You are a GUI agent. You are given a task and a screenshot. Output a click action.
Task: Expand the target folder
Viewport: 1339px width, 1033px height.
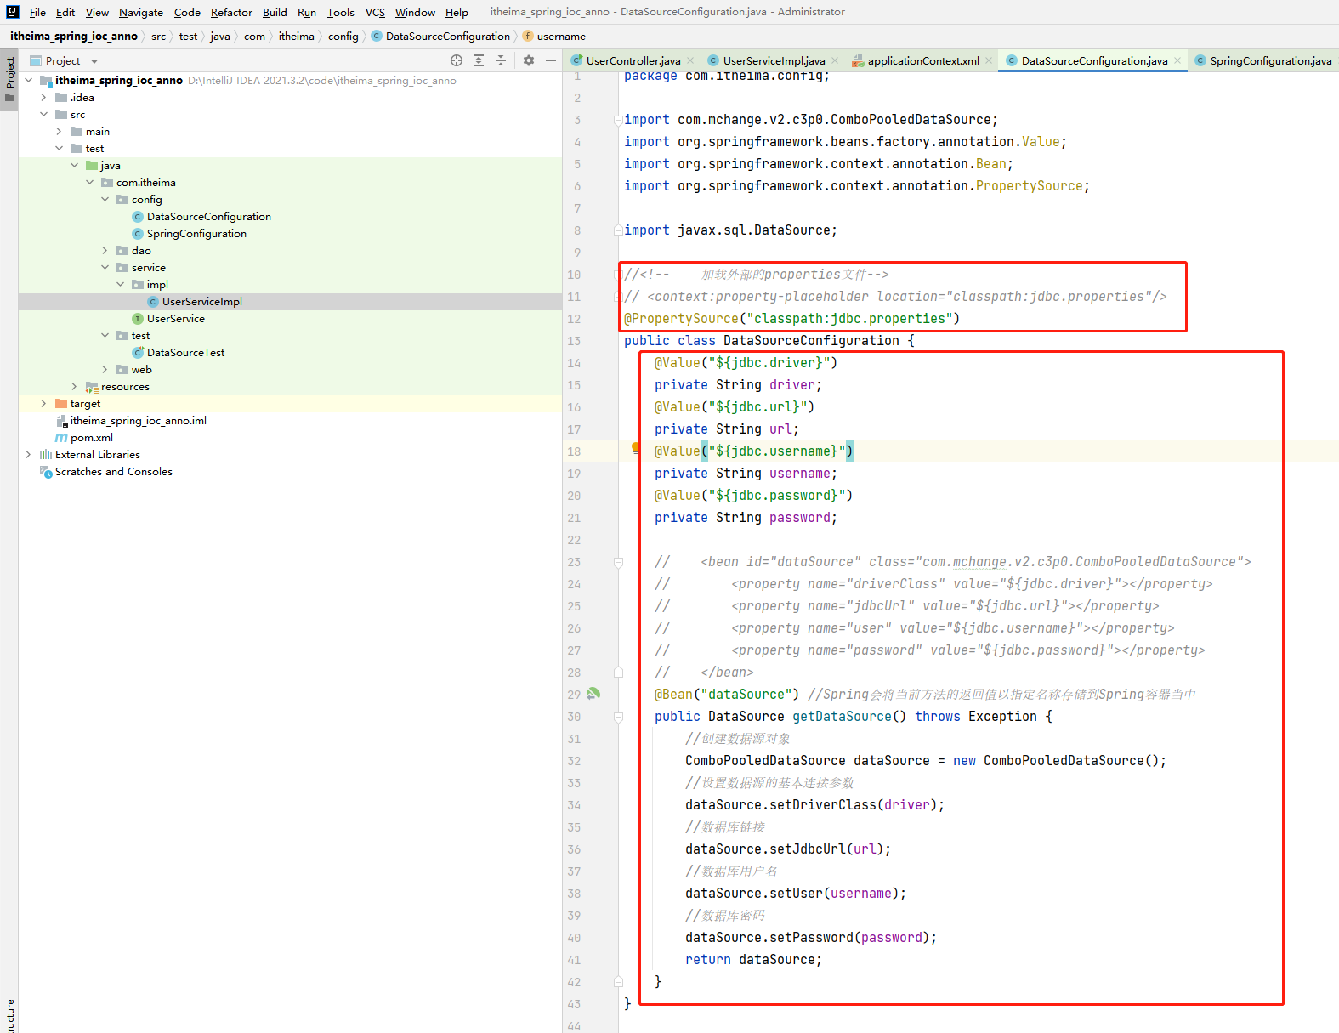click(x=43, y=404)
